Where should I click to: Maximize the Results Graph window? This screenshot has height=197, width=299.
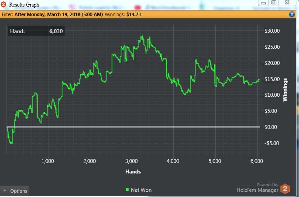[x=274, y=3]
